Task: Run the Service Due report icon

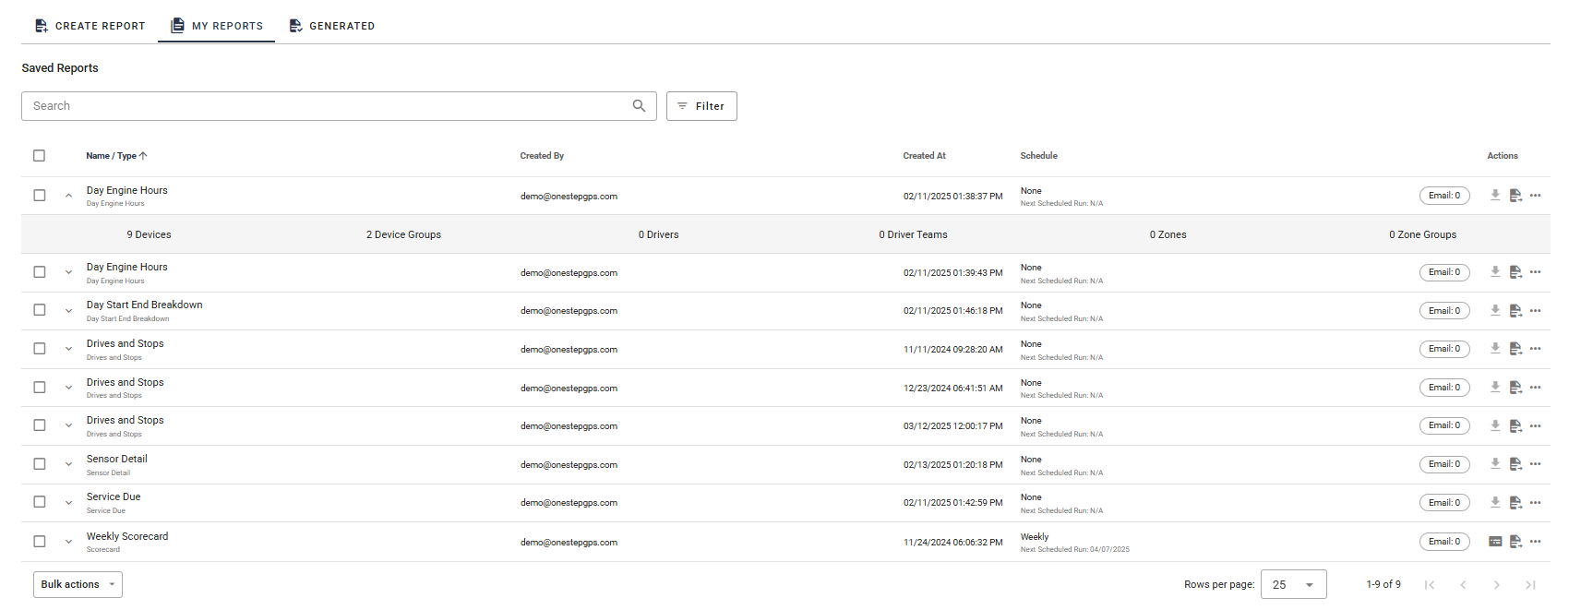Action: pos(1515,503)
